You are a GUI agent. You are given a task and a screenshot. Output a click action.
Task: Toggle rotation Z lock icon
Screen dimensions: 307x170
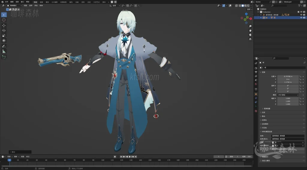click(x=300, y=91)
